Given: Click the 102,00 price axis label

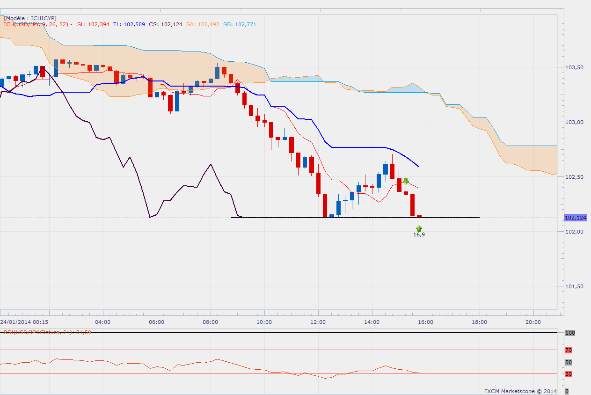Looking at the screenshot, I should [575, 232].
